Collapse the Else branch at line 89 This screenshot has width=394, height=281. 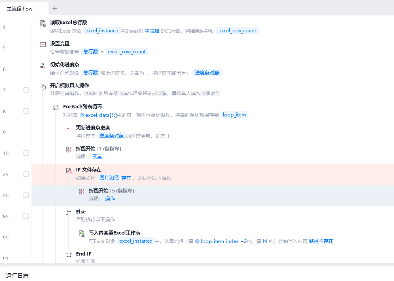pyautogui.click(x=26, y=216)
